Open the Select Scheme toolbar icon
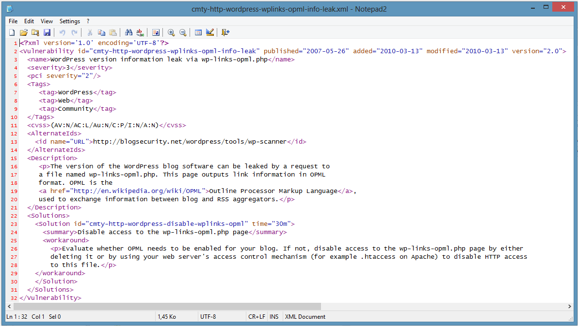Screen dimensions: 578x326 (x=198, y=32)
